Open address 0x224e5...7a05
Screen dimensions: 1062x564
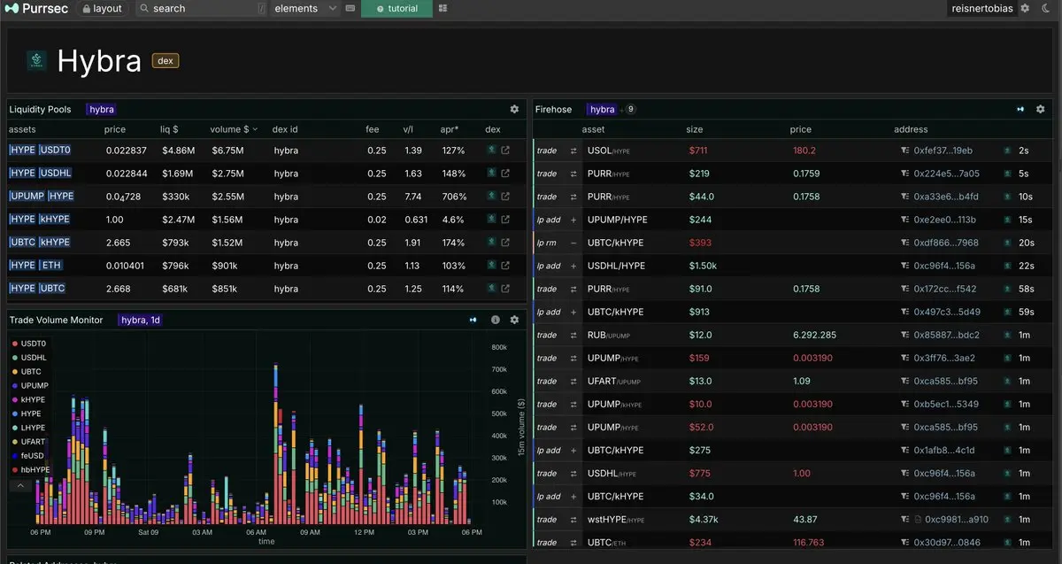pos(946,174)
